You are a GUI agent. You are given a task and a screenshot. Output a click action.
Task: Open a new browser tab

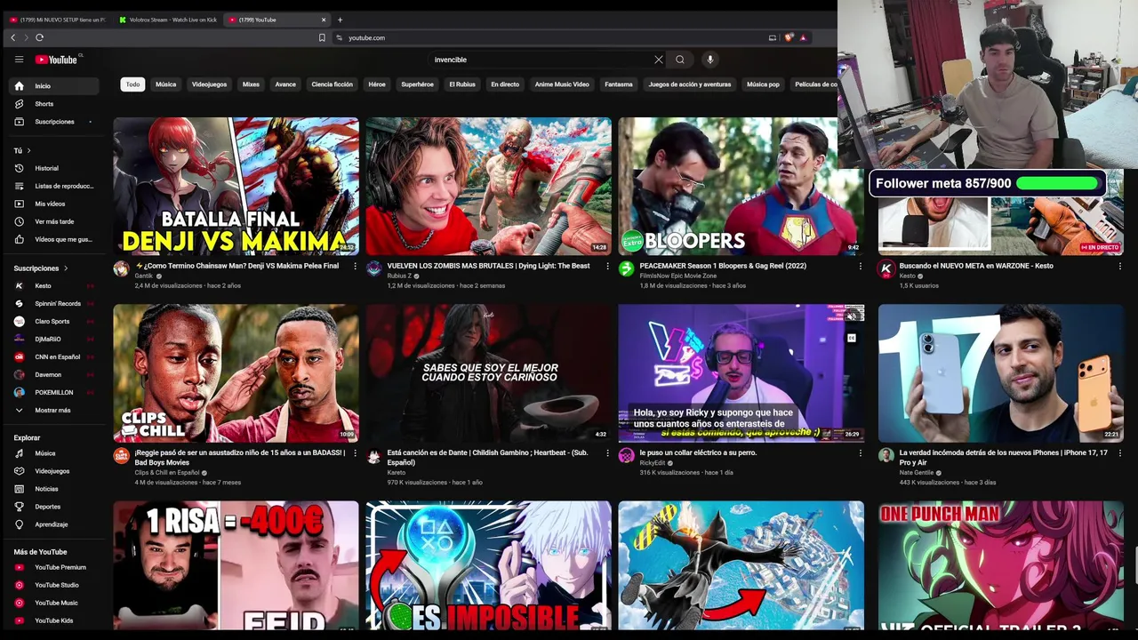point(340,20)
